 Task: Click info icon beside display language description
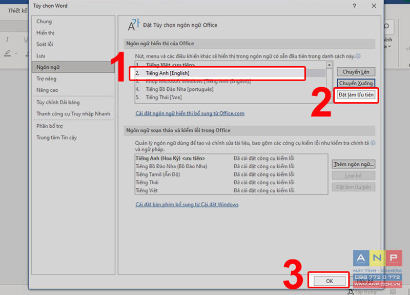coord(358,56)
